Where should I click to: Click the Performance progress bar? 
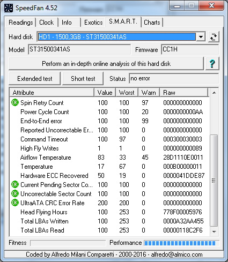point(182,243)
